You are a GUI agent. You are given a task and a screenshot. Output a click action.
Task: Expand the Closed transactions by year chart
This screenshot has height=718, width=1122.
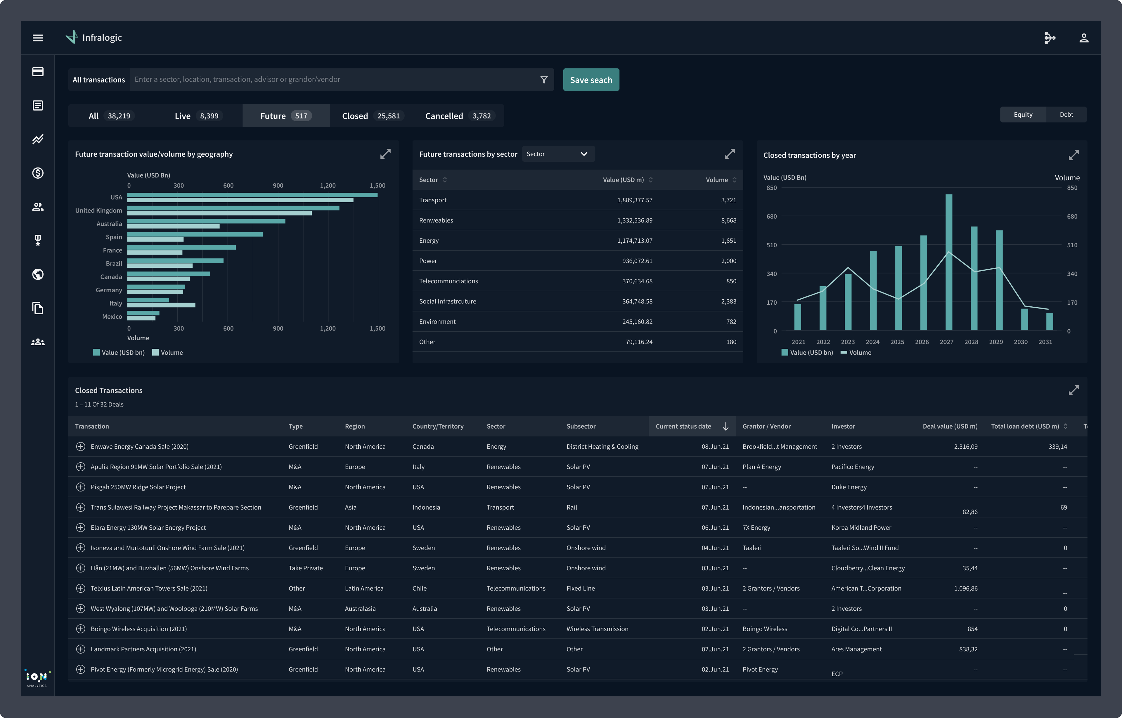1073,155
